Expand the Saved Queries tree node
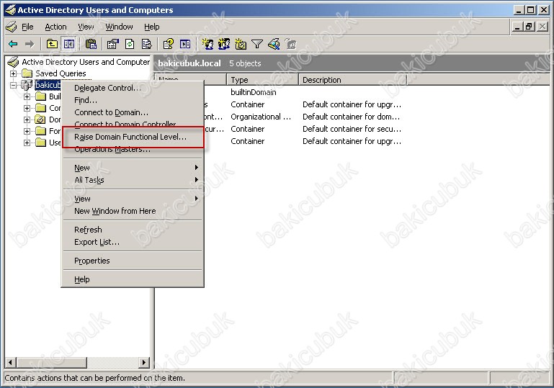Image resolution: width=554 pixels, height=388 pixels. point(13,73)
